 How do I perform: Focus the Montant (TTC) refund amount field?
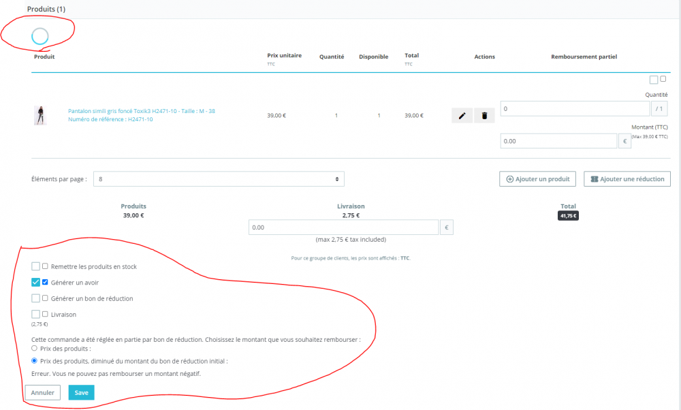pyautogui.click(x=558, y=141)
